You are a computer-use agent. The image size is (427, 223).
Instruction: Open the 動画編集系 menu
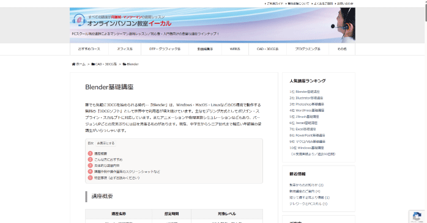(x=205, y=49)
